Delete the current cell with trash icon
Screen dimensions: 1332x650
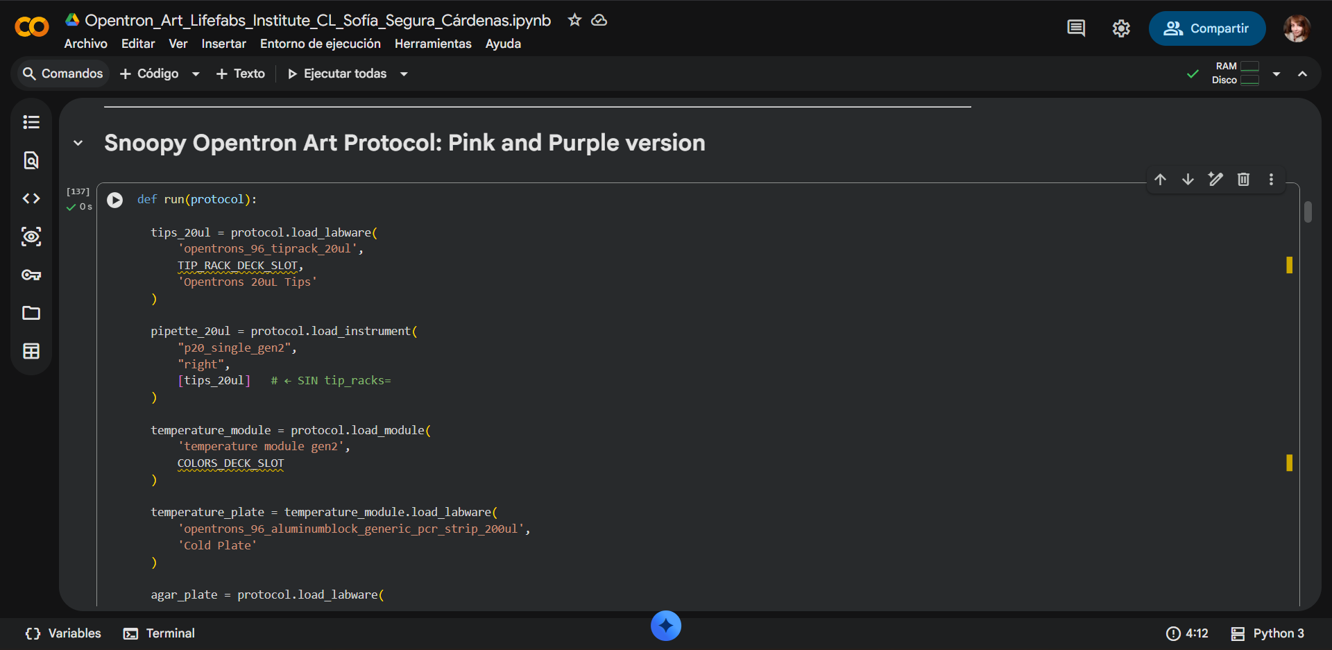click(x=1243, y=180)
